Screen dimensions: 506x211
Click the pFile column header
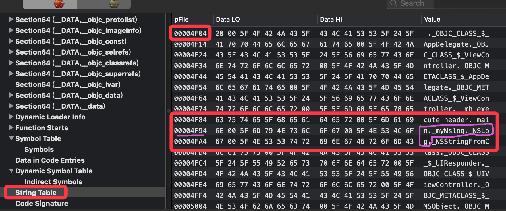(181, 19)
